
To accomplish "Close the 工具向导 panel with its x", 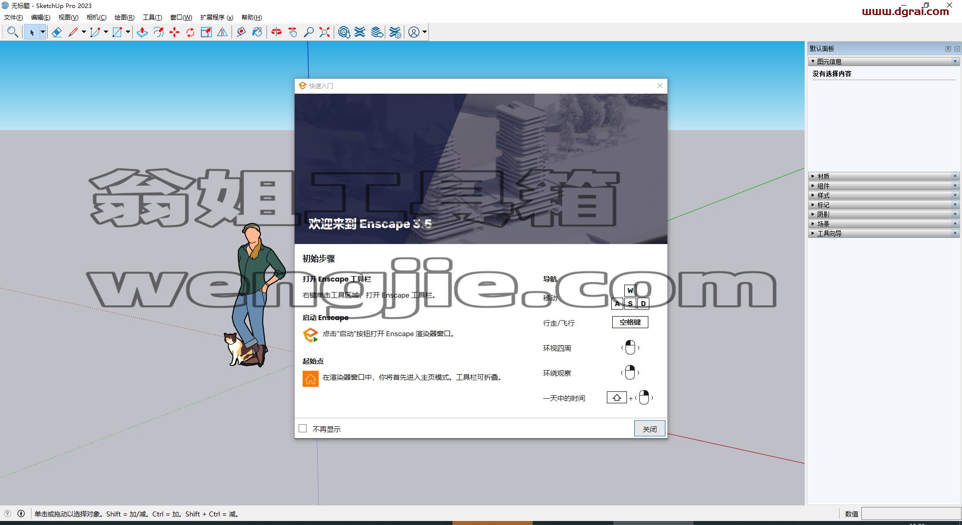I will point(955,233).
